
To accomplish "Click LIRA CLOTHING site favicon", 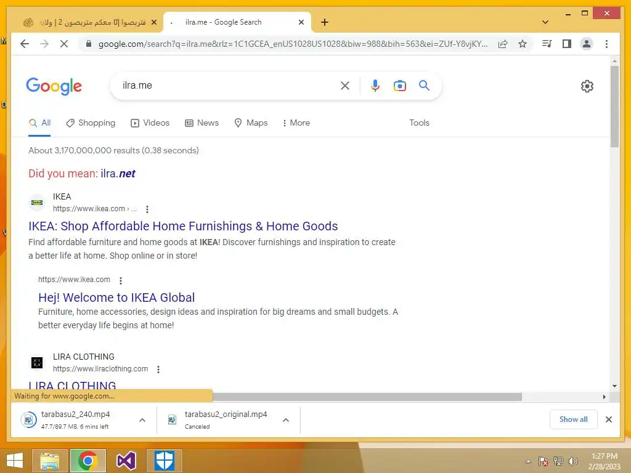I will [37, 362].
